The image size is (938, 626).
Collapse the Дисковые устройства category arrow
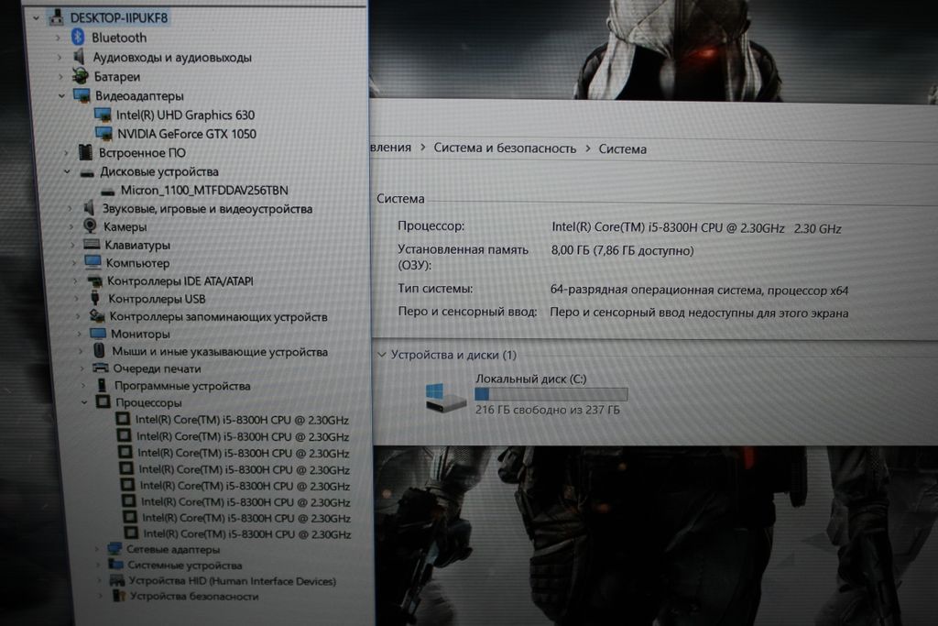pos(67,171)
